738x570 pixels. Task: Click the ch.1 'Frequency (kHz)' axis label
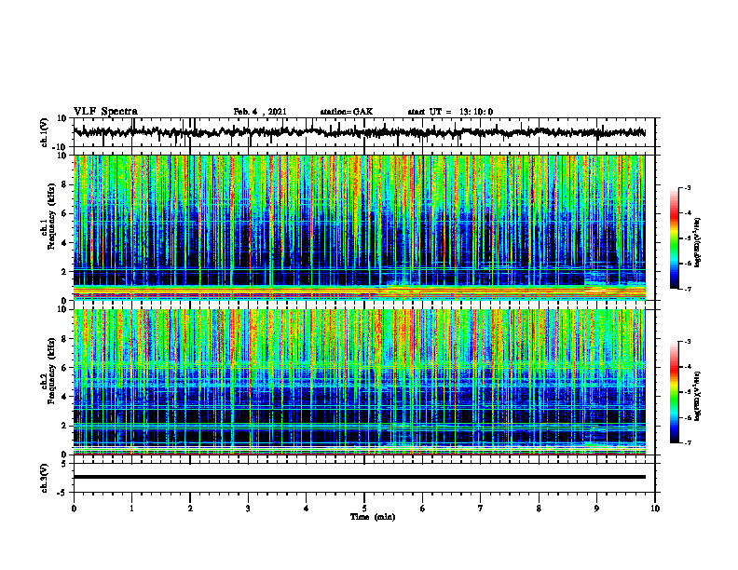(51, 216)
